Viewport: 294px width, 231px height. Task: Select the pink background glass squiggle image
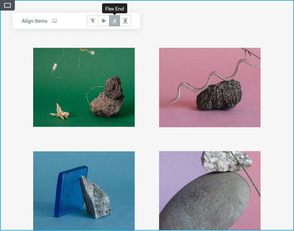point(210,87)
